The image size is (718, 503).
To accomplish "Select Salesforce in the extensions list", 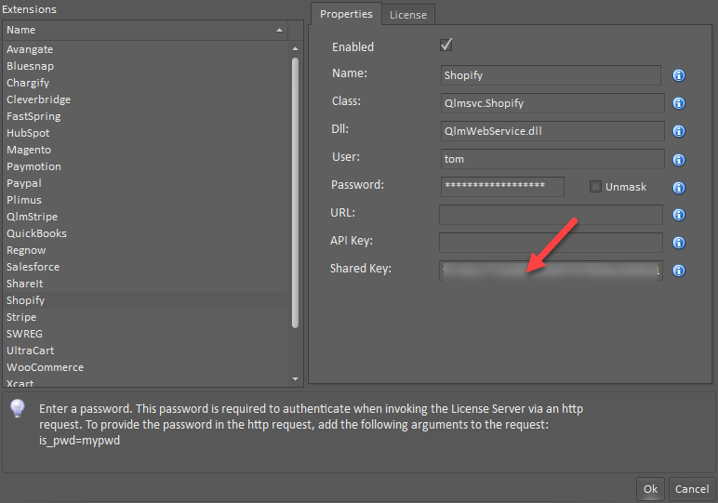I will [145, 267].
